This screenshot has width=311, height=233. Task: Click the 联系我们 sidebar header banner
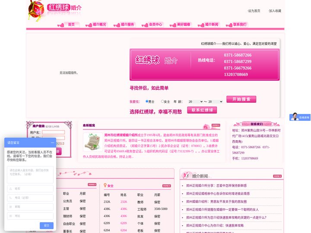[x=257, y=124]
